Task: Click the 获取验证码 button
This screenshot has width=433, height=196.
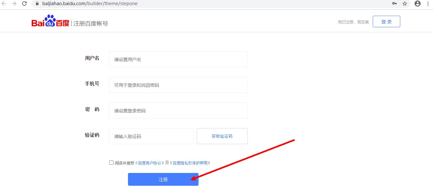Action: point(222,136)
